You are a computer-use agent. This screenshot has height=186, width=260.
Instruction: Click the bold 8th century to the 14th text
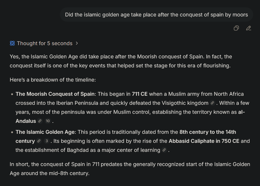[x=208, y=132]
